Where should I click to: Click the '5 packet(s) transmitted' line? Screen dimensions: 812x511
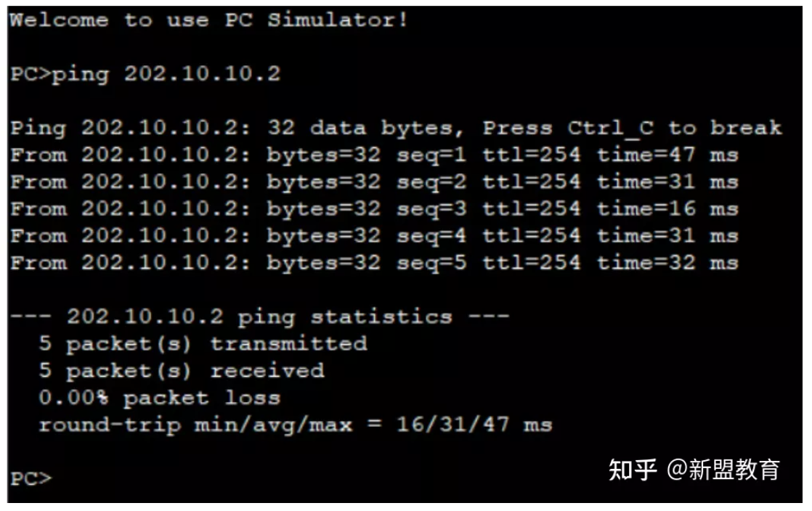click(203, 343)
